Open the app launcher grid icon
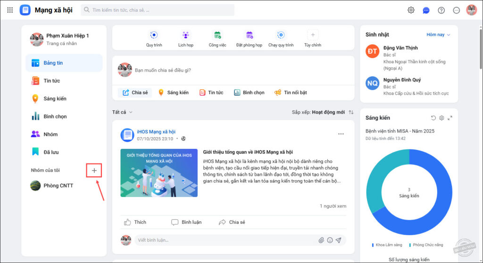483x263 pixels. coord(10,10)
